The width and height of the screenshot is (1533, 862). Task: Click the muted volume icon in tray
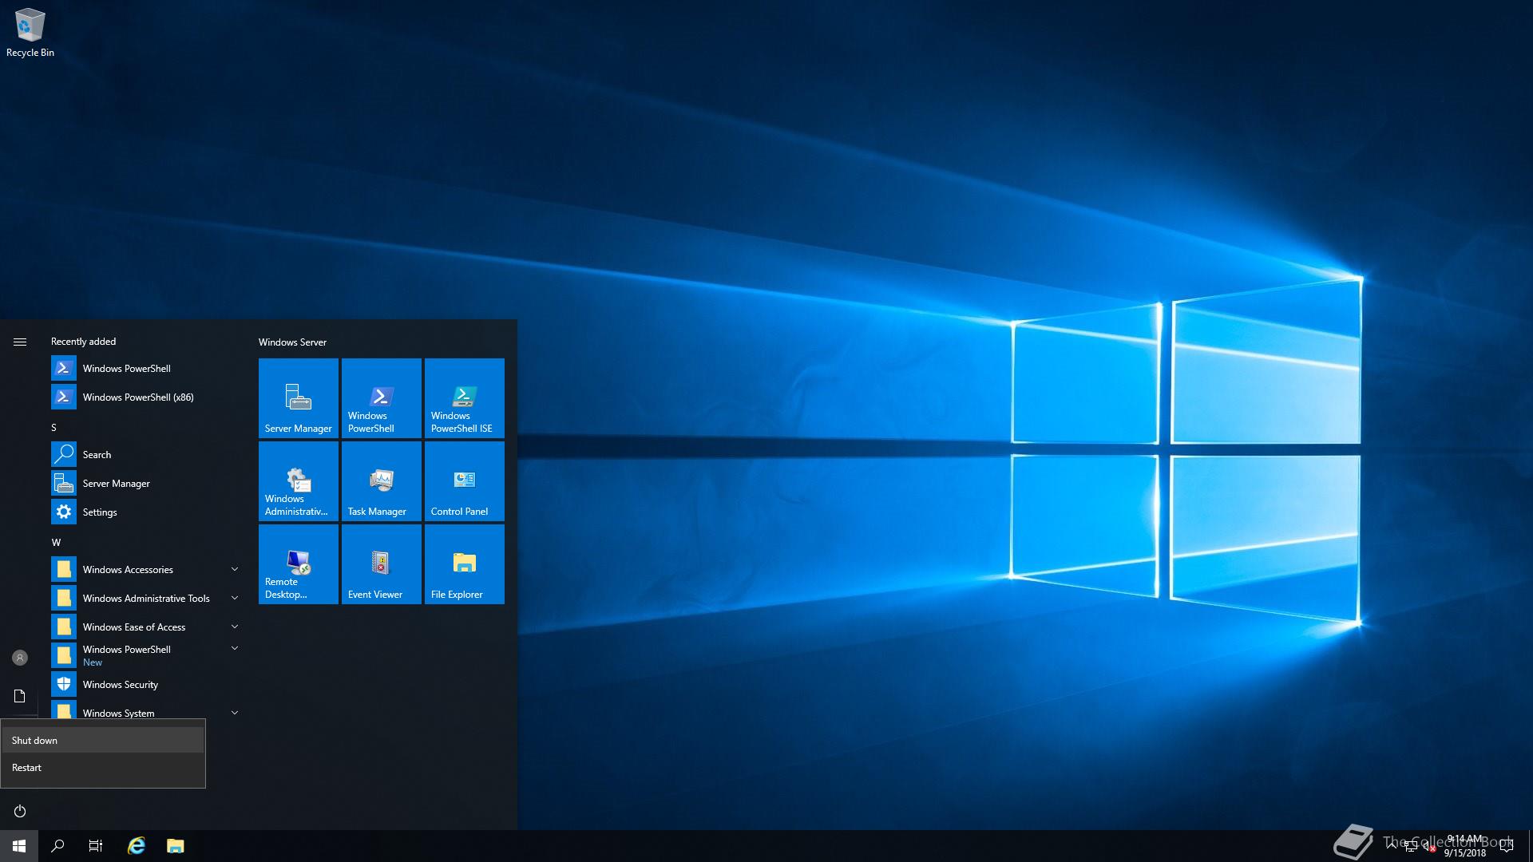tap(1429, 847)
